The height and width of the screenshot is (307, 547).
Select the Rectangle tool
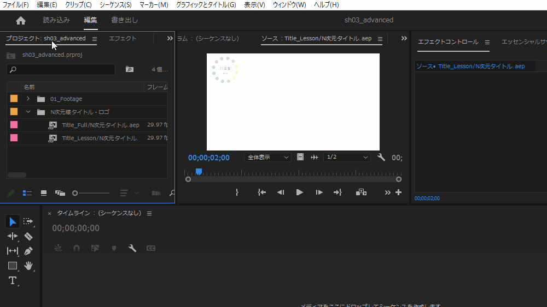[x=13, y=266]
